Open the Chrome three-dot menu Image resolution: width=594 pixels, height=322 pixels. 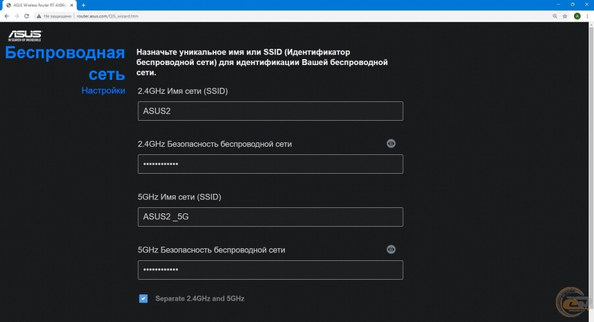587,16
